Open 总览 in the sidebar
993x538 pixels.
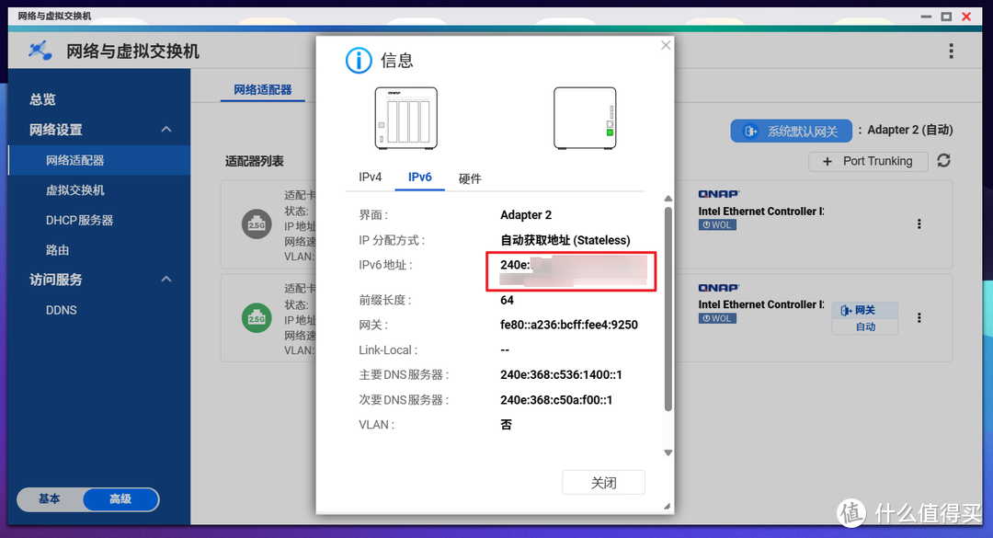(x=42, y=99)
